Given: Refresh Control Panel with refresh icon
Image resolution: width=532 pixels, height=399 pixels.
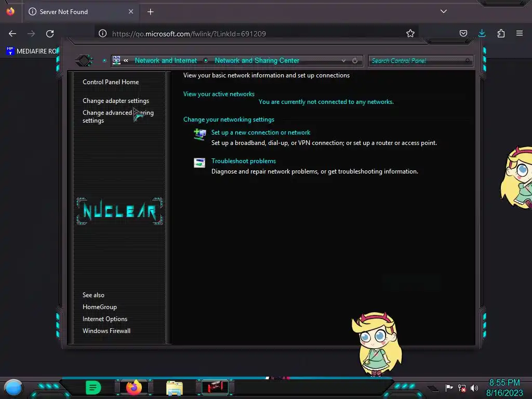Looking at the screenshot, I should pyautogui.click(x=355, y=60).
